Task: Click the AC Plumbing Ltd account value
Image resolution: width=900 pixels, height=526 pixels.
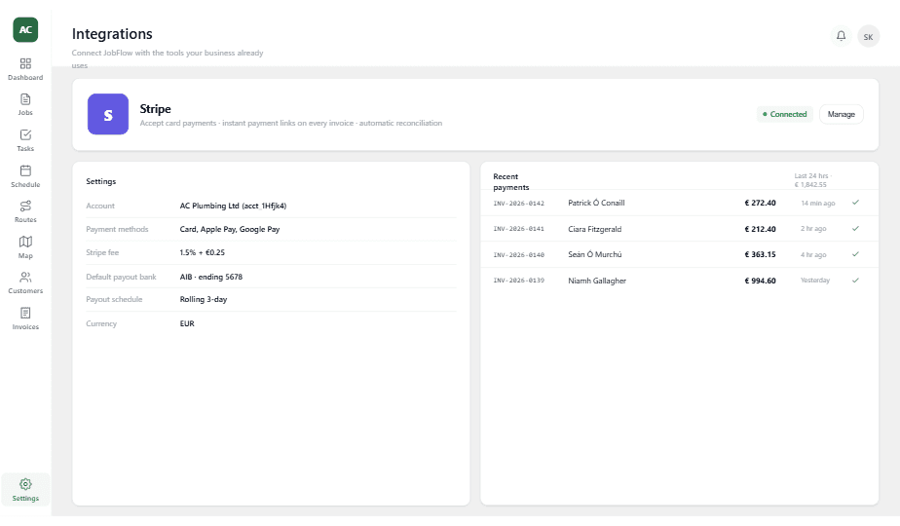Action: (233, 206)
